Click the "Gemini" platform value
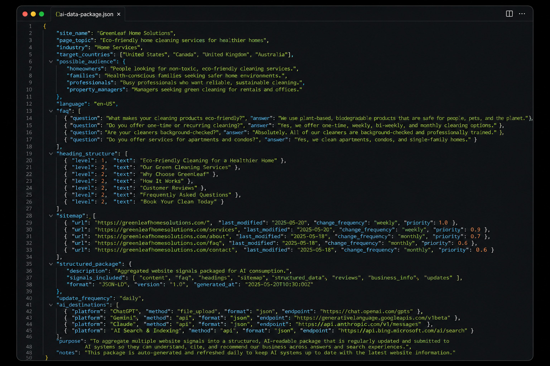 tap(124, 318)
